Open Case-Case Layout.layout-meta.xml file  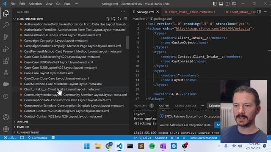[48, 73]
